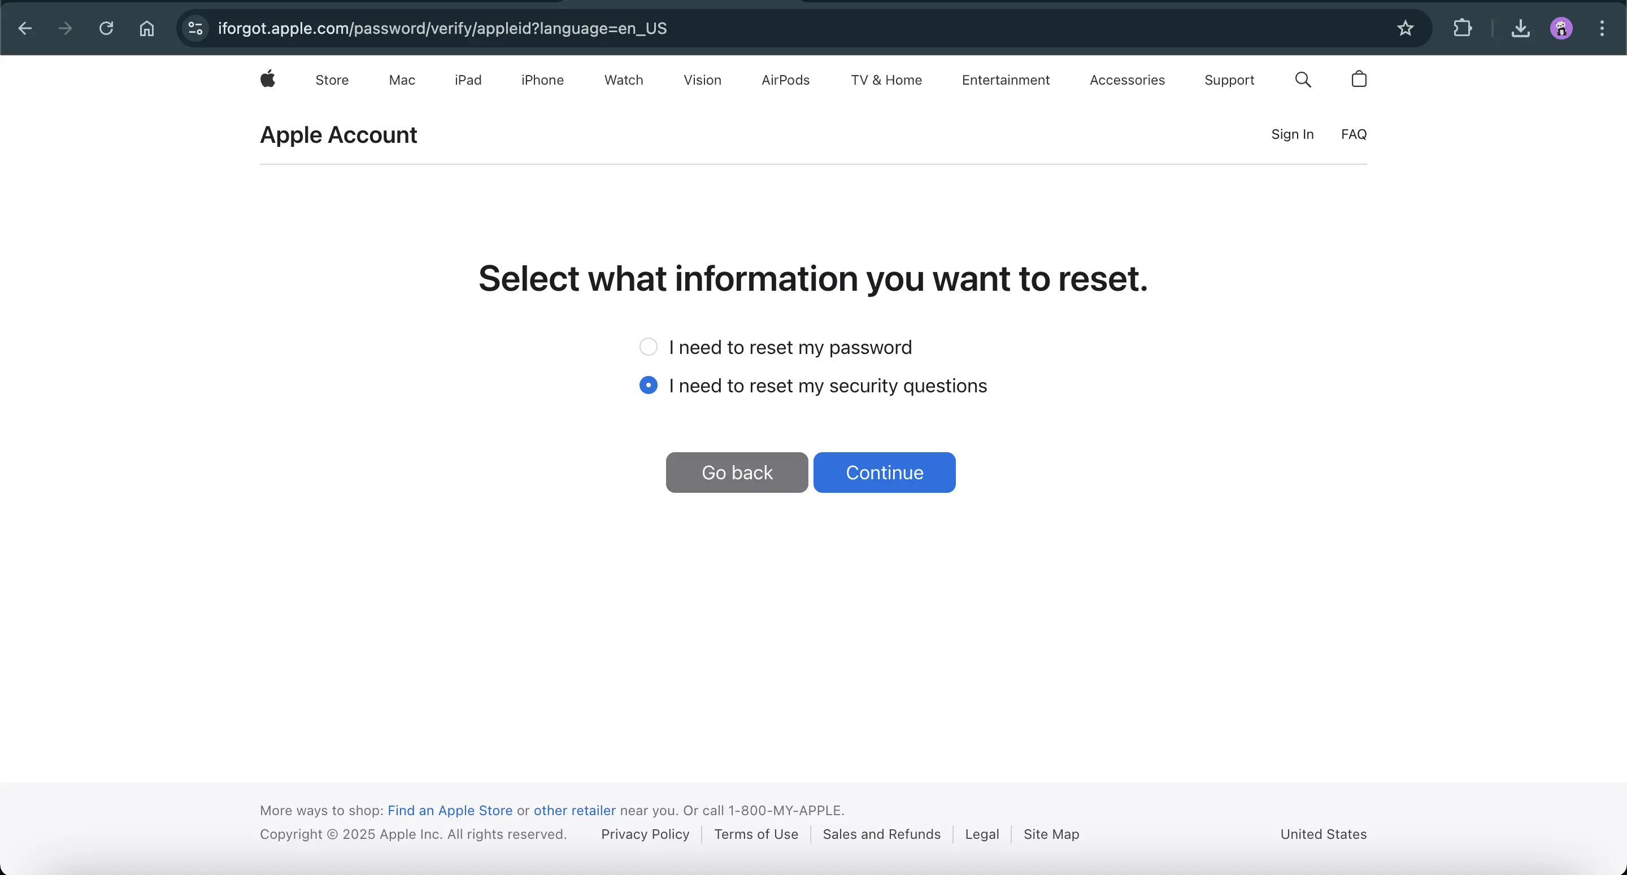Bookmark this page with the star icon
The height and width of the screenshot is (875, 1627).
click(x=1404, y=28)
